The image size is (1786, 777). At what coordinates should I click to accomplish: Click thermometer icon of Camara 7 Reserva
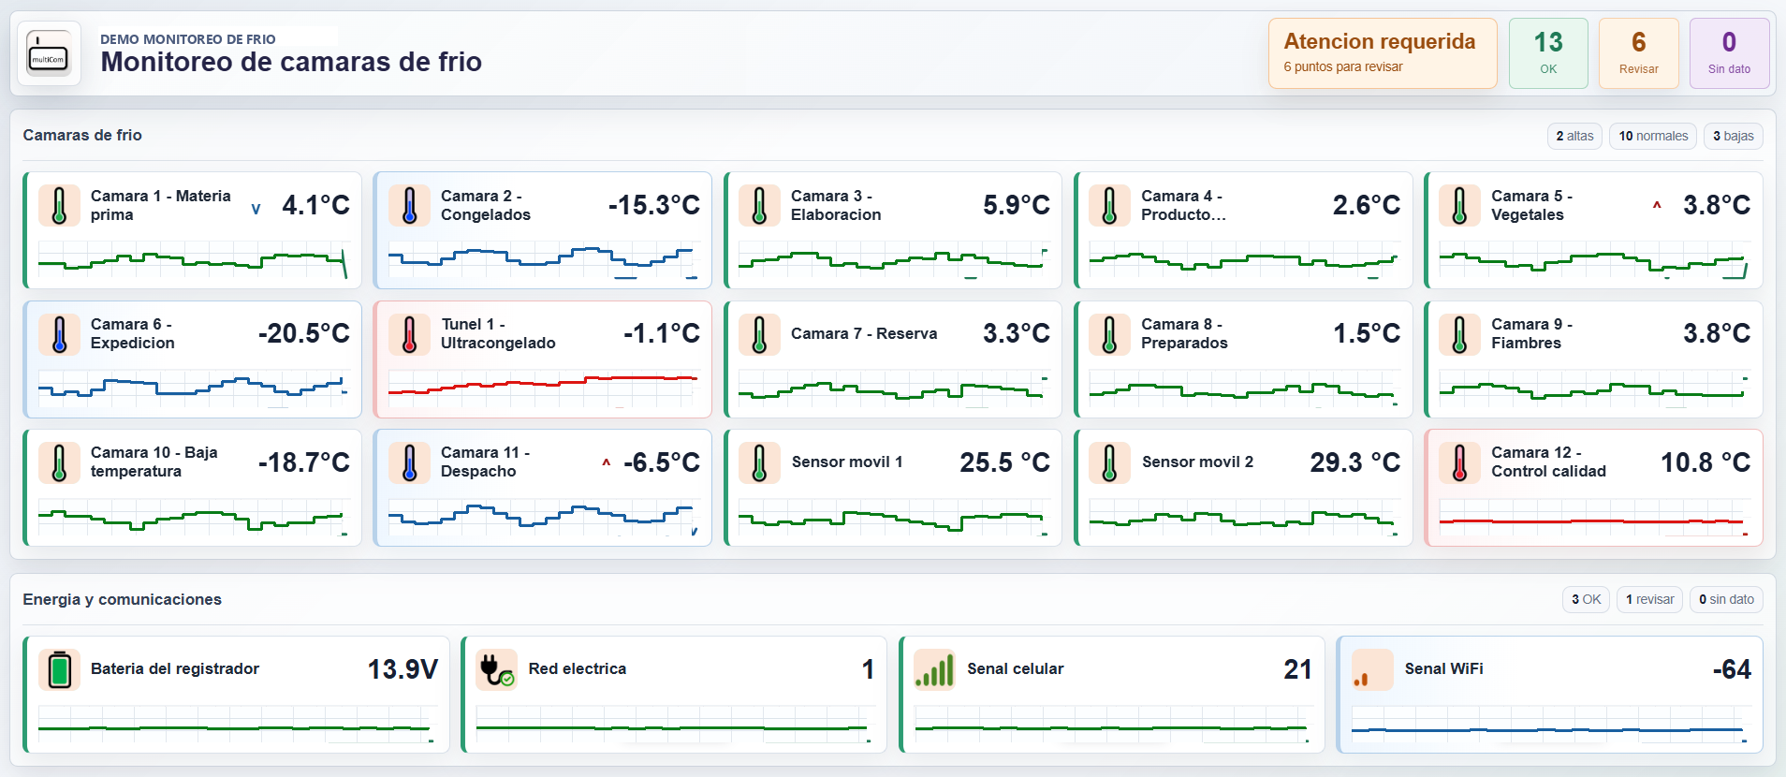(759, 334)
